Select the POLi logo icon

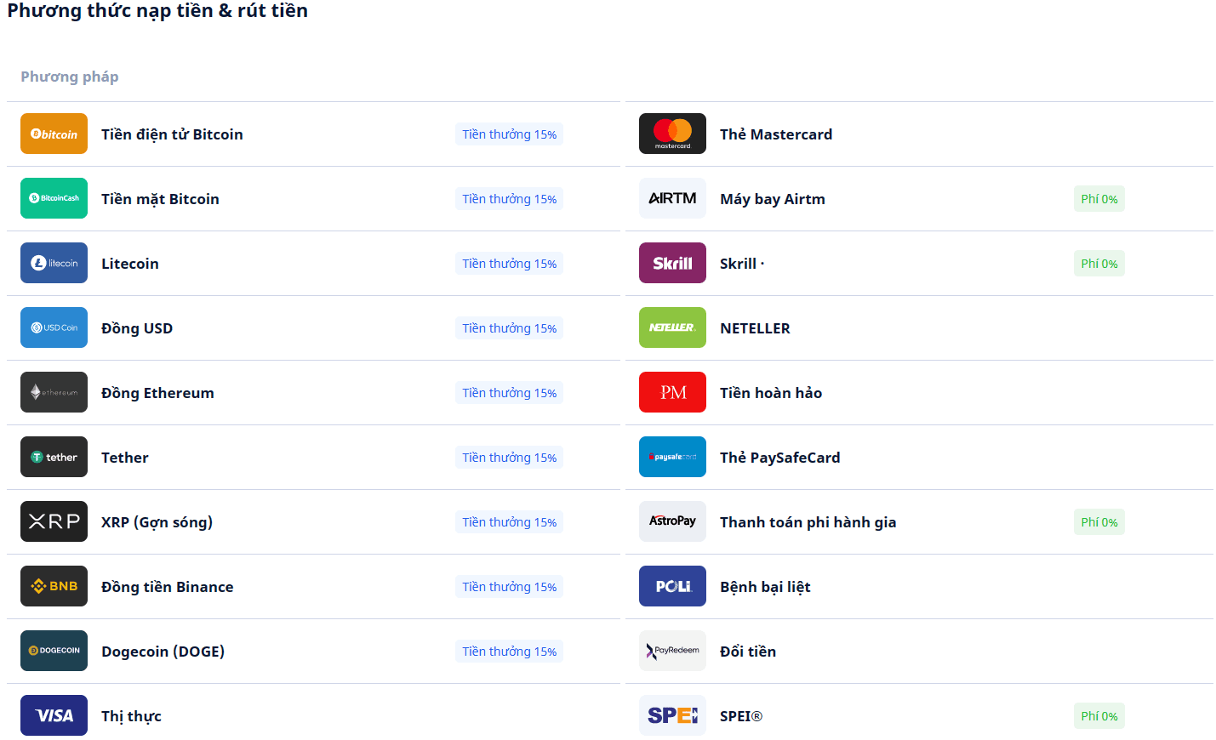(x=672, y=586)
